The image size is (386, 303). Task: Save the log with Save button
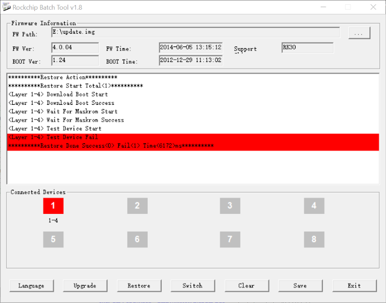300,286
